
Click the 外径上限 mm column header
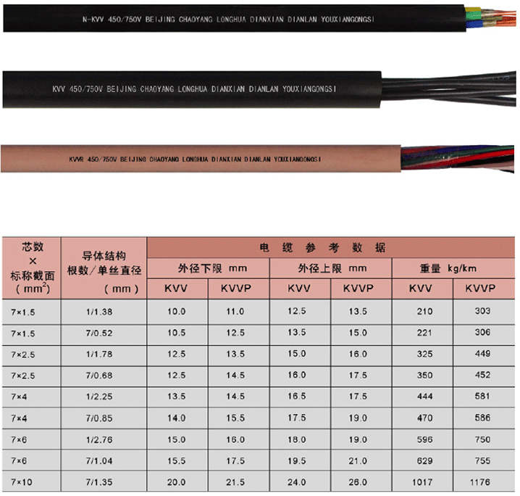[x=330, y=268]
